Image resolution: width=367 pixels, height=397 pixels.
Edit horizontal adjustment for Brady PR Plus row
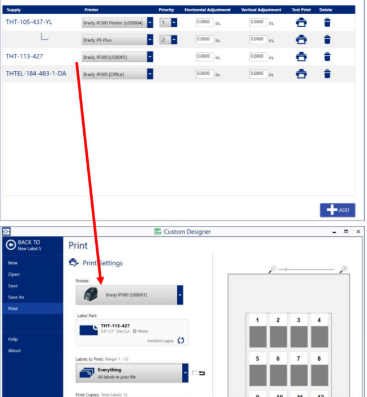click(204, 40)
